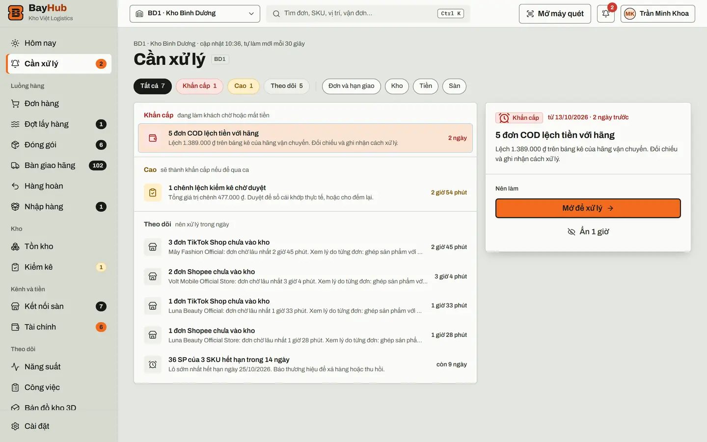
Task: Click the wallet icon on COD lệch tiền row
Action: pyautogui.click(x=153, y=138)
